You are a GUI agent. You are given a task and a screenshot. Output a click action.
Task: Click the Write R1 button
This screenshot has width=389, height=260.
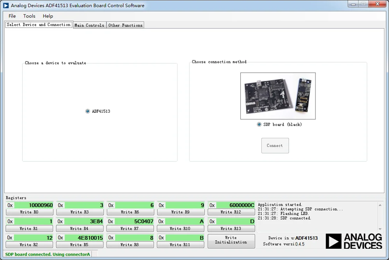coord(29,229)
